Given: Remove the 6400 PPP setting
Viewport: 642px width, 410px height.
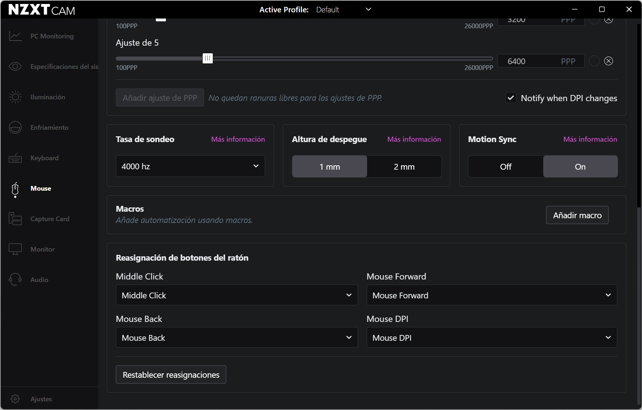Looking at the screenshot, I should [x=609, y=61].
